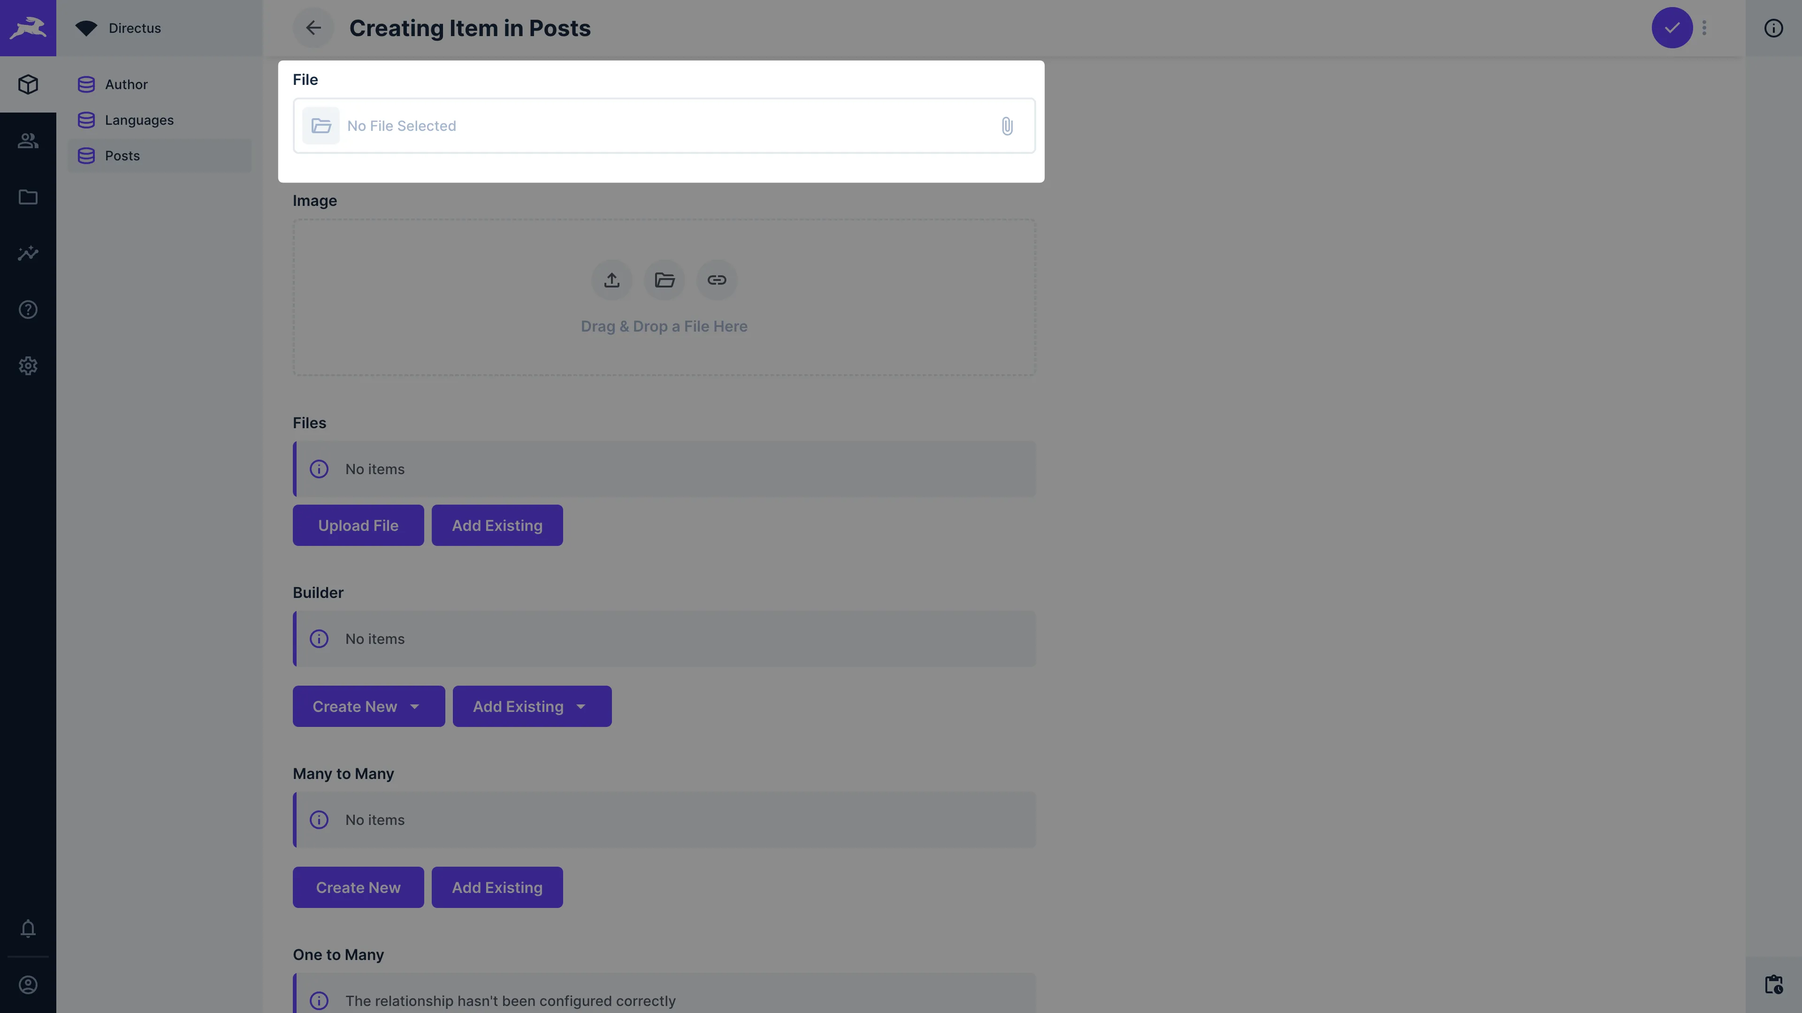The height and width of the screenshot is (1013, 1802).
Task: Open the Documentation help icon
Action: [x=28, y=310]
